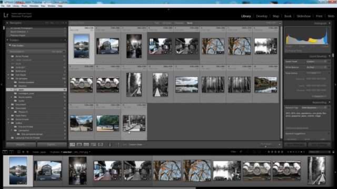Set navigator zoom to 1:1

(57, 23)
